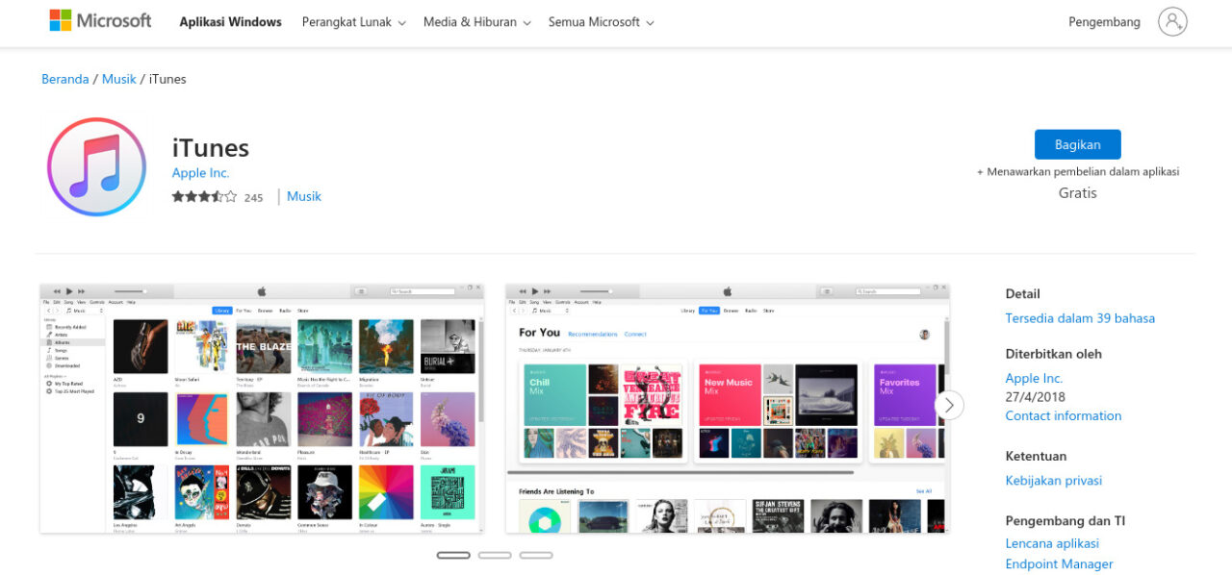Viewport: 1232px width, 575px height.
Task: Click the iTunes app icon
Action: [x=96, y=167]
